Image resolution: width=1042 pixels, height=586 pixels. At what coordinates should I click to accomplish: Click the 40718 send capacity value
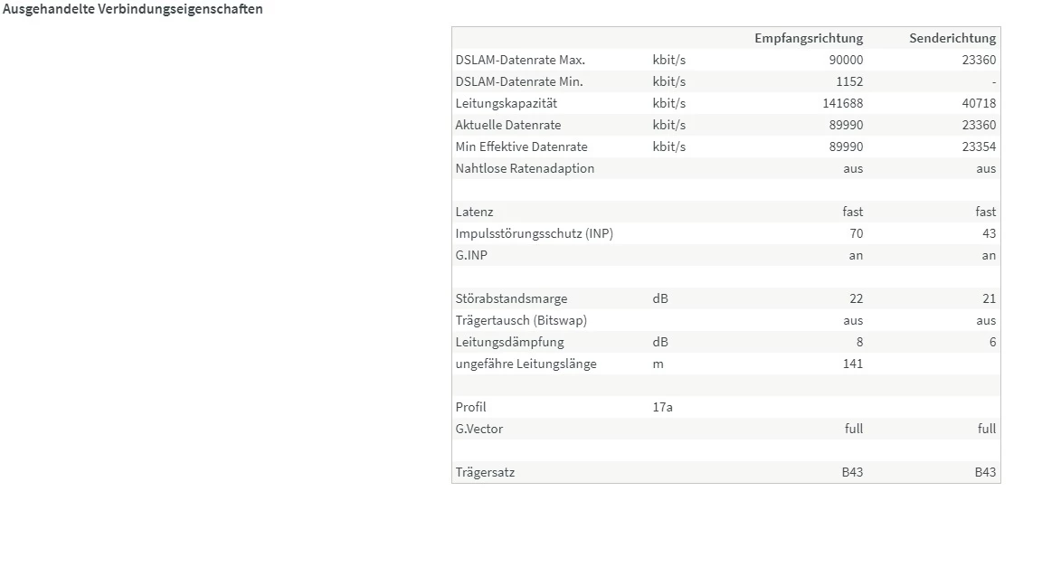(979, 103)
